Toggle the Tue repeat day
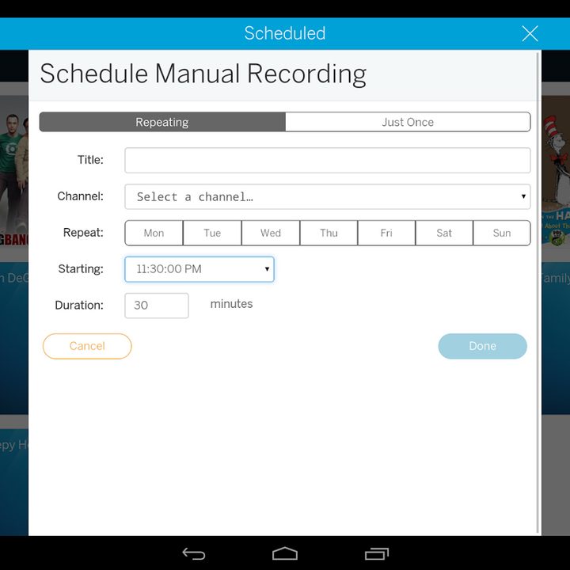Viewport: 570px width, 570px height. click(x=212, y=233)
